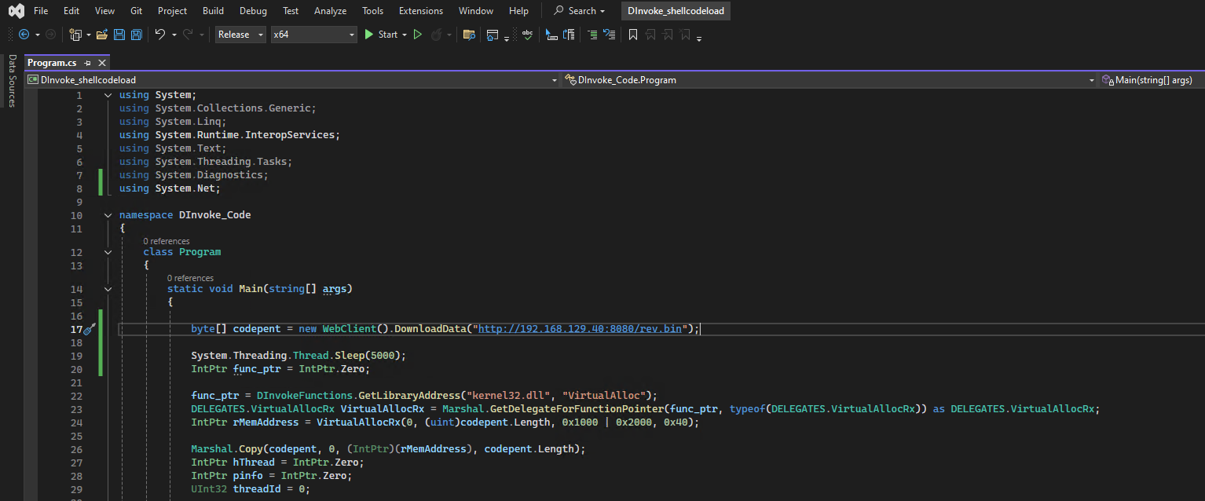Click the Visual Studio logo icon
Screen dimensions: 1205x501
[16, 11]
